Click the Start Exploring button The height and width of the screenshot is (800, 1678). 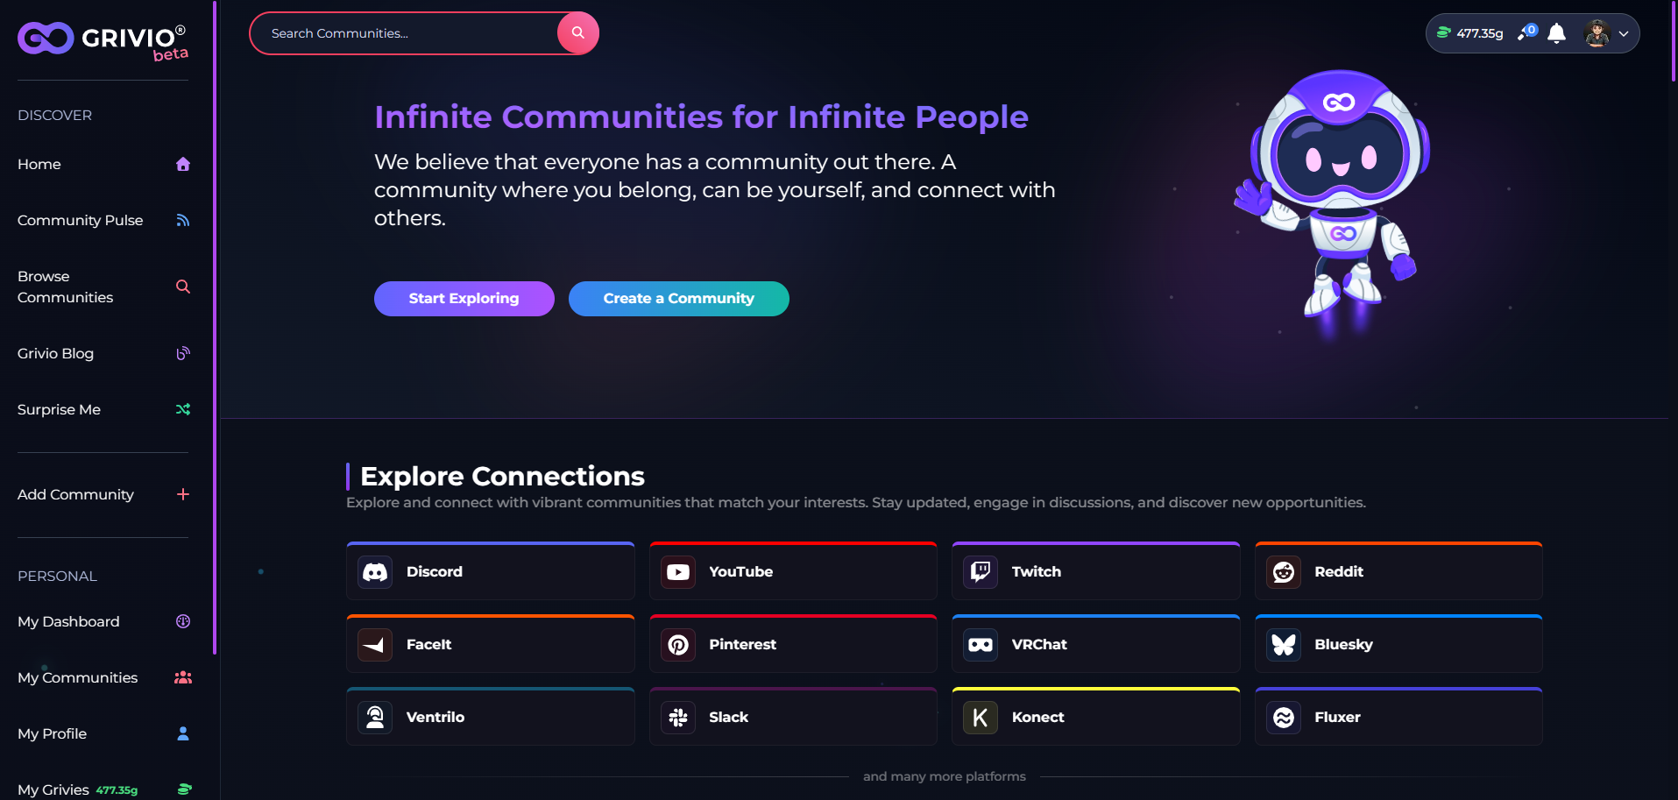click(464, 299)
